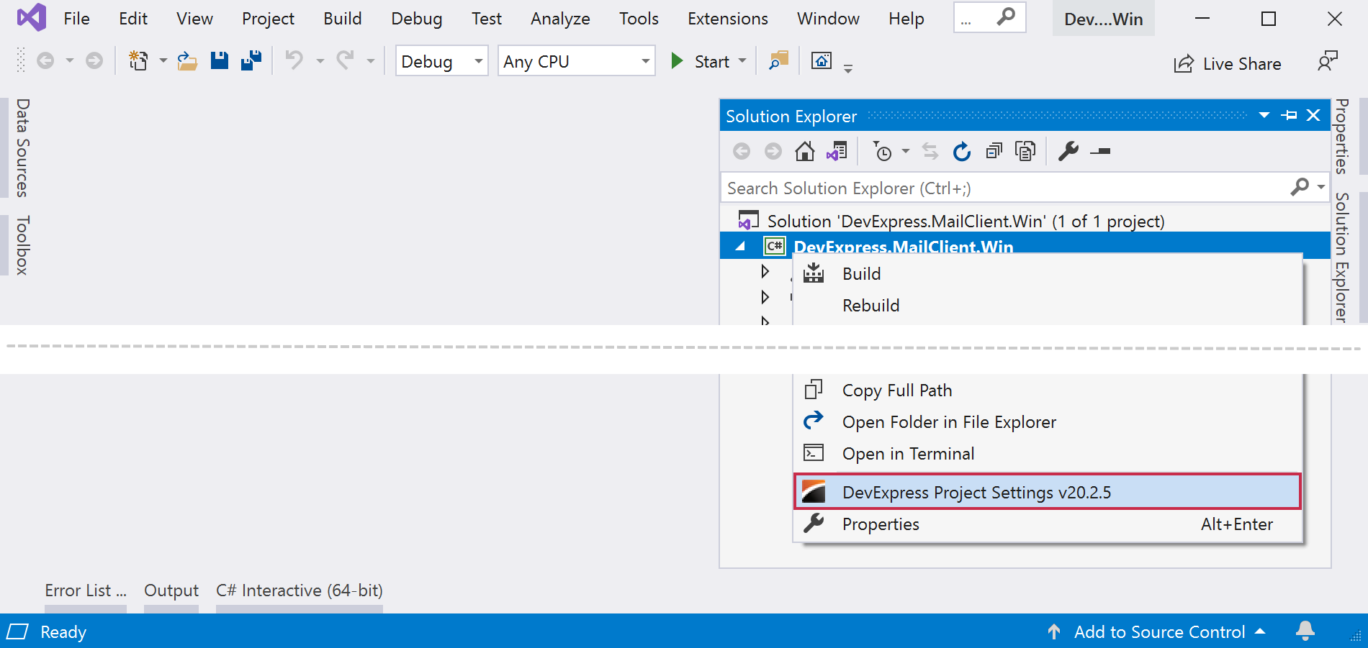The image size is (1368, 648).
Task: Open Properties via the wrench toolbar icon
Action: pyautogui.click(x=1068, y=152)
